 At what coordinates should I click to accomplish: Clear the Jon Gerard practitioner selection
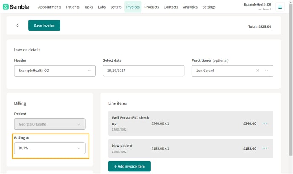point(258,71)
